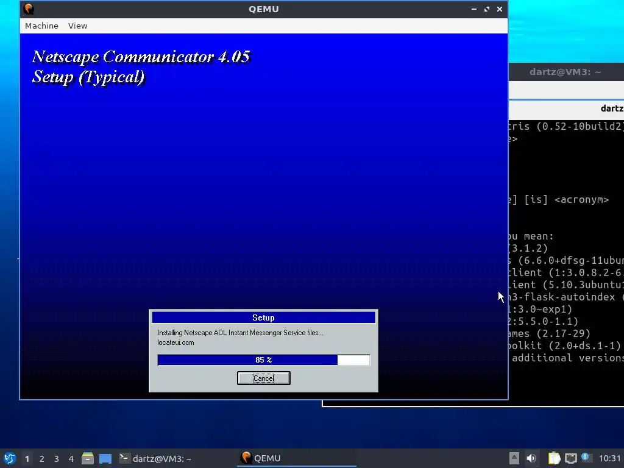Open the LXQt start menu bird icon
The height and width of the screenshot is (468, 624).
tap(10, 458)
